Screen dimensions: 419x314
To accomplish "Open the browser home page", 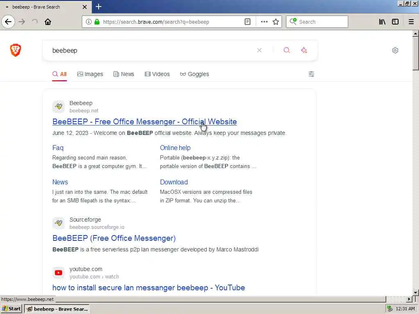I will [x=48, y=22].
